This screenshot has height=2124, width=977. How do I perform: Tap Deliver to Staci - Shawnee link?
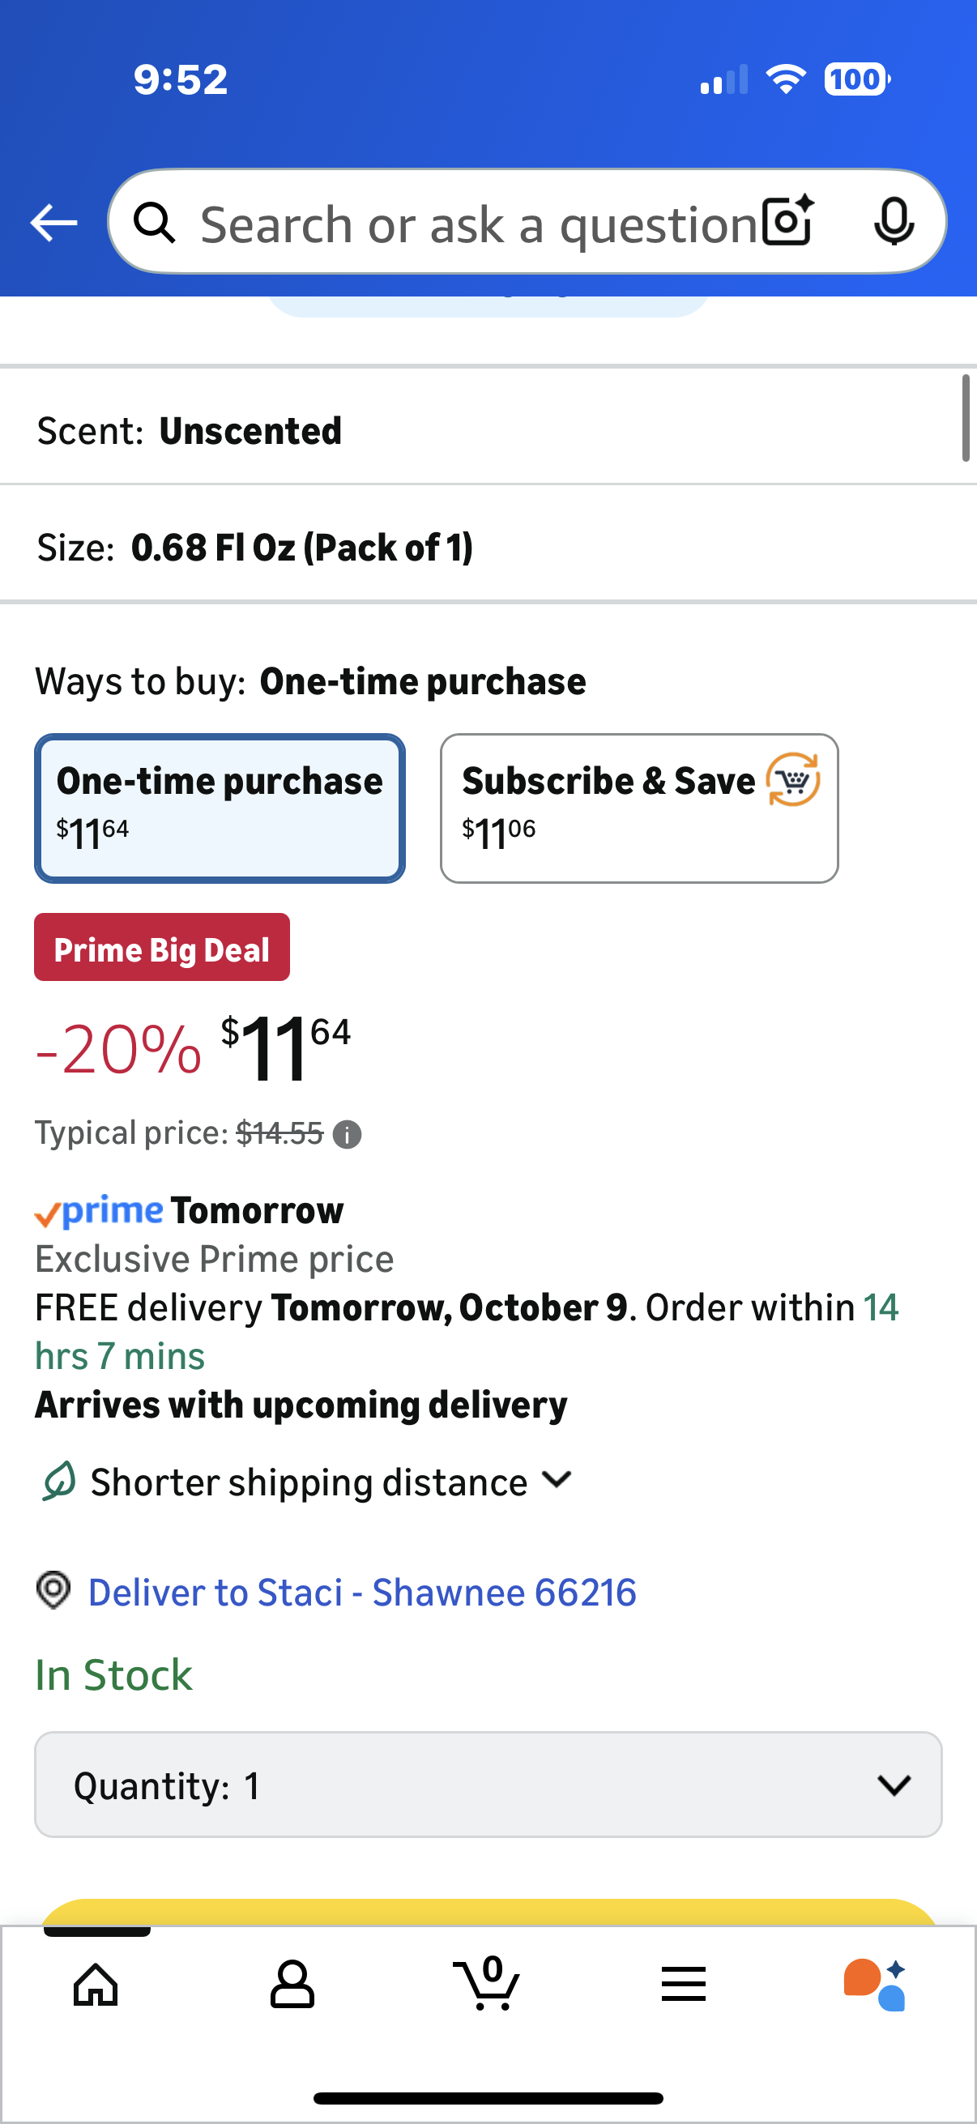(x=362, y=1592)
